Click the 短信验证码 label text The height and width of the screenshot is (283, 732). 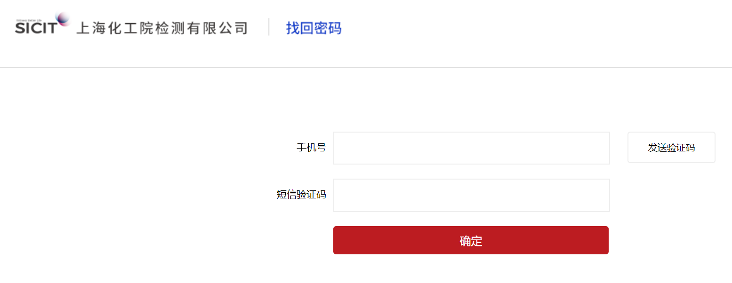click(x=301, y=195)
